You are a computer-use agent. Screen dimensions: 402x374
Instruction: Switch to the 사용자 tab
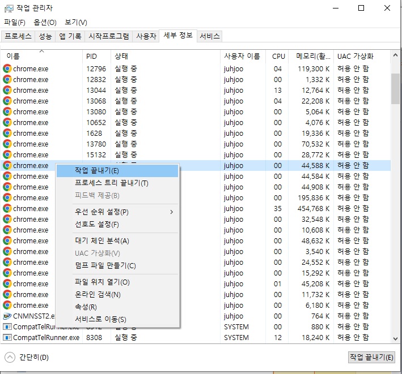(x=146, y=36)
